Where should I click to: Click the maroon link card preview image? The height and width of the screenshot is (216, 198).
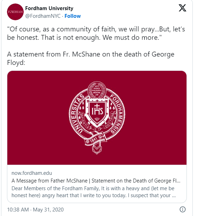[97, 118]
